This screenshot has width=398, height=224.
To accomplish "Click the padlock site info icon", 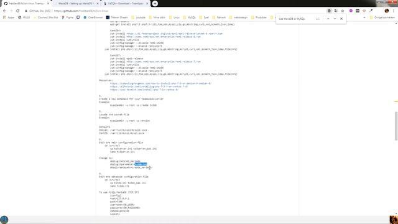I will click(x=26, y=11).
